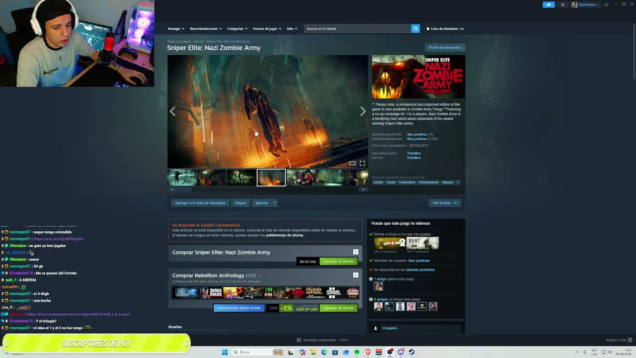Open preferencias de idioma link
The height and width of the screenshot is (358, 636).
click(x=285, y=235)
